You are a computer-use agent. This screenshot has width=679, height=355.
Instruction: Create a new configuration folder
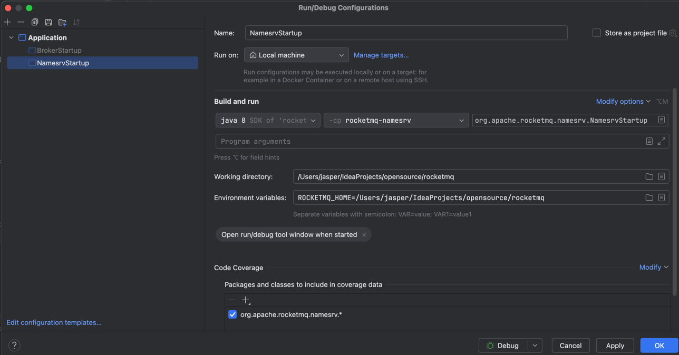62,22
